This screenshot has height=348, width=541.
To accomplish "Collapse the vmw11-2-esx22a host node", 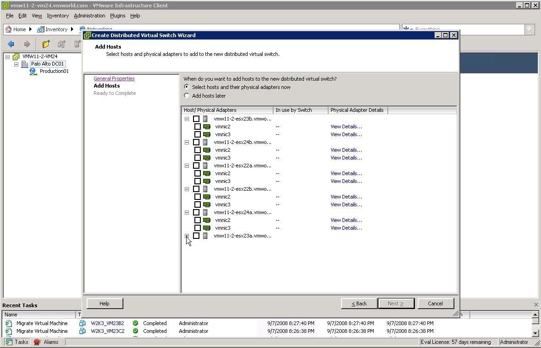I will point(187,166).
